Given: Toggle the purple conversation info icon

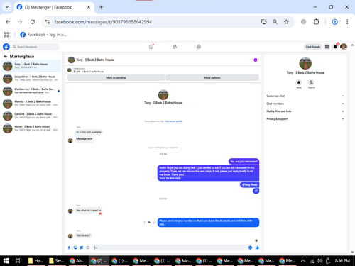Looking at the screenshot, I should (x=256, y=60).
